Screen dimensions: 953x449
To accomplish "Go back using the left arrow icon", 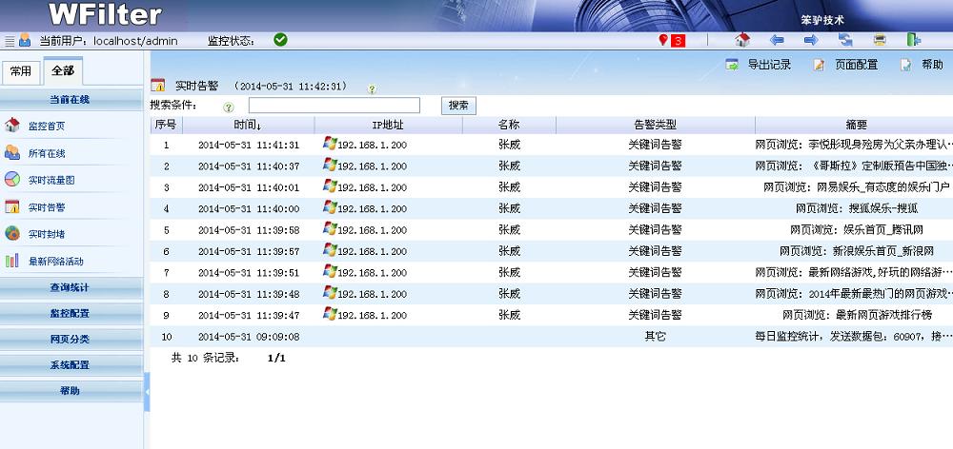I will [x=777, y=40].
